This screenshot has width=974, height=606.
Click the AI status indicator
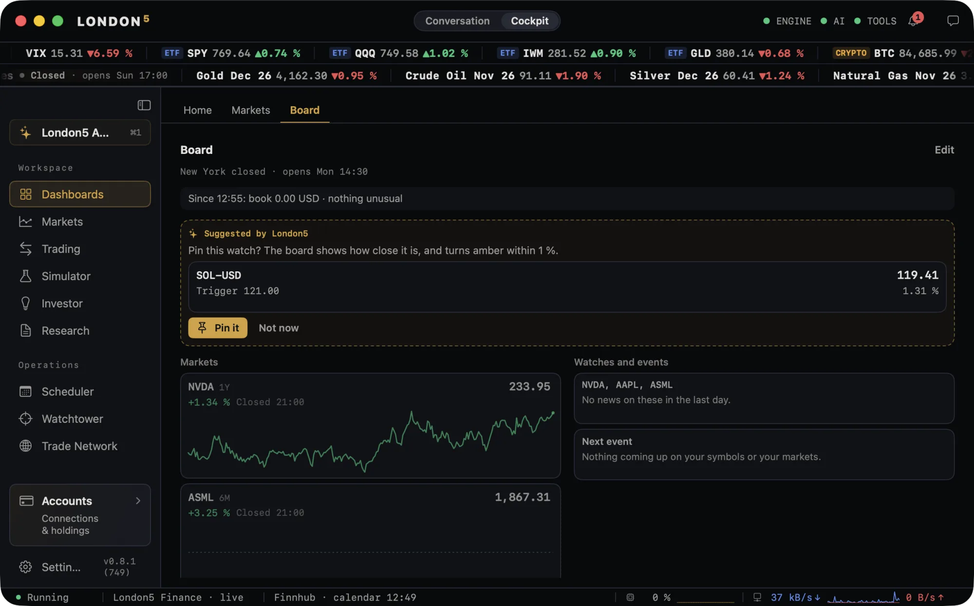[832, 21]
